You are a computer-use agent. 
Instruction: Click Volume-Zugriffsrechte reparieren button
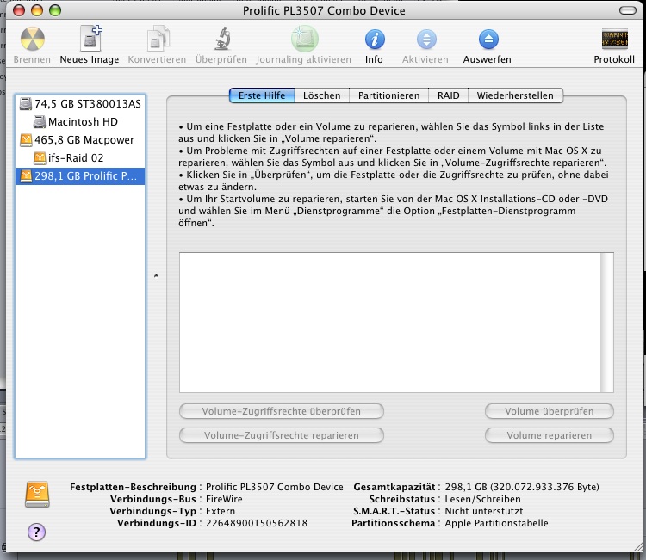pyautogui.click(x=282, y=435)
